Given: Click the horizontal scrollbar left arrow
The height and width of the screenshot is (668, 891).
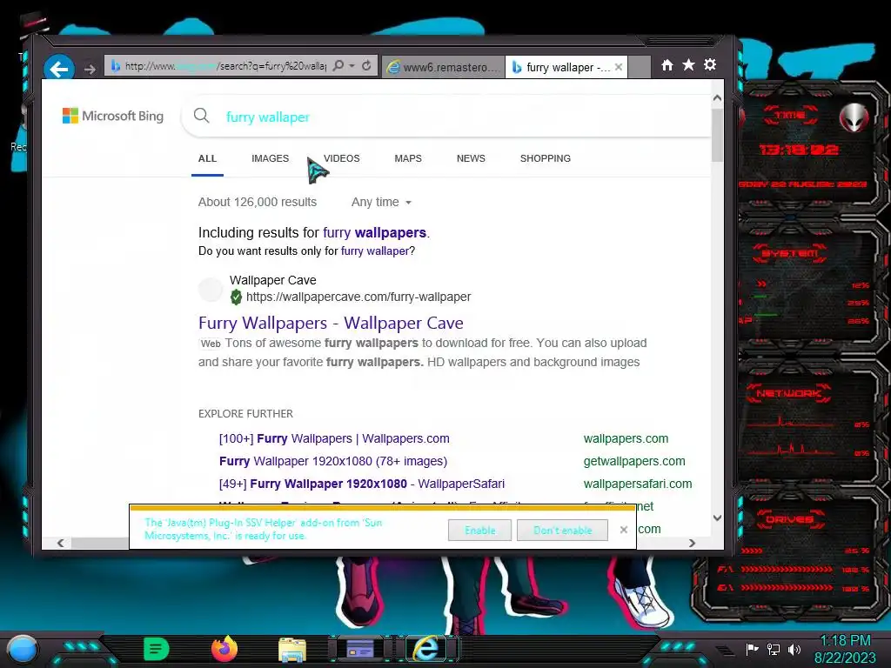Looking at the screenshot, I should coord(61,543).
